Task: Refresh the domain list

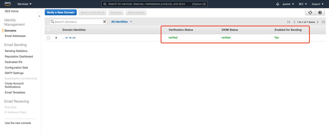Action: tap(310, 12)
